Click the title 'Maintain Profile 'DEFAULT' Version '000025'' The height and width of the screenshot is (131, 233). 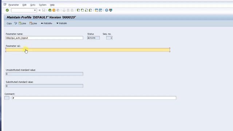tap(41, 17)
